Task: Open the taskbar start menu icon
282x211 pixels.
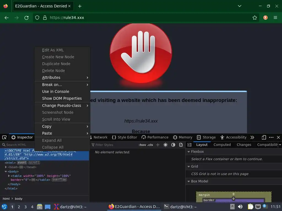Action: pos(4,207)
